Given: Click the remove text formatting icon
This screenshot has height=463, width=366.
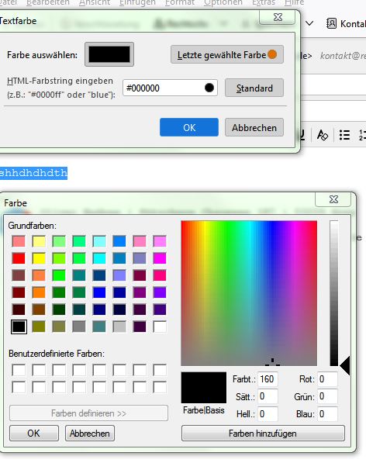Looking at the screenshot, I should pyautogui.click(x=322, y=136).
